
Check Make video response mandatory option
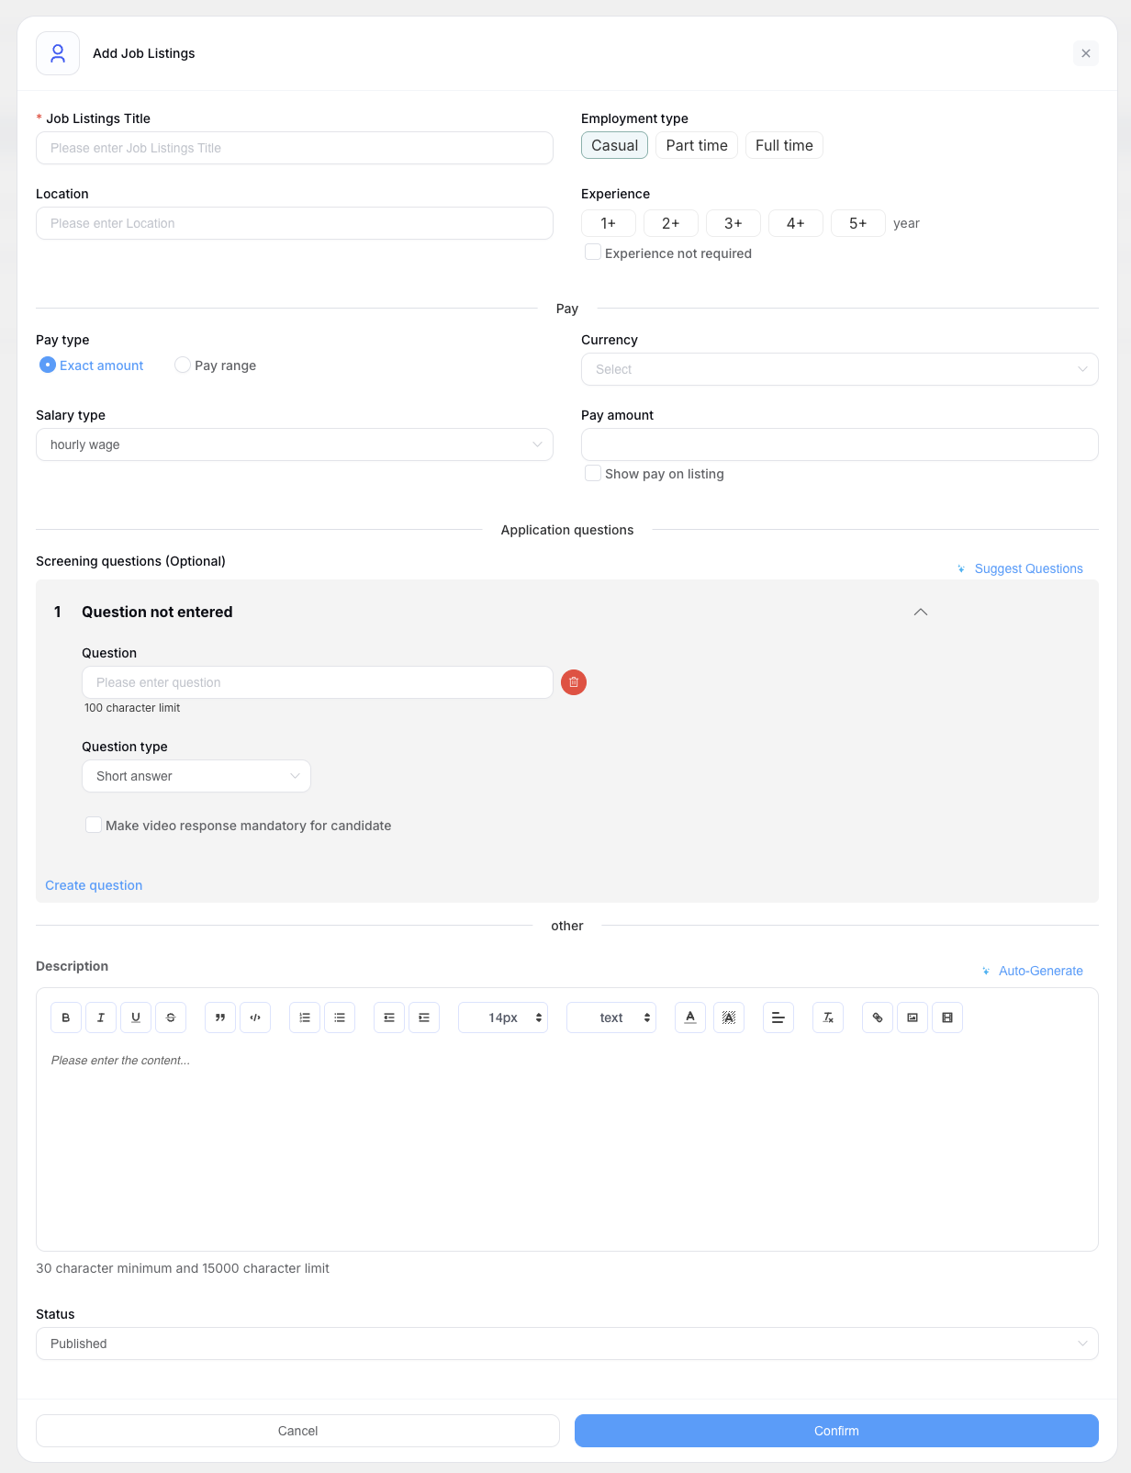click(94, 825)
